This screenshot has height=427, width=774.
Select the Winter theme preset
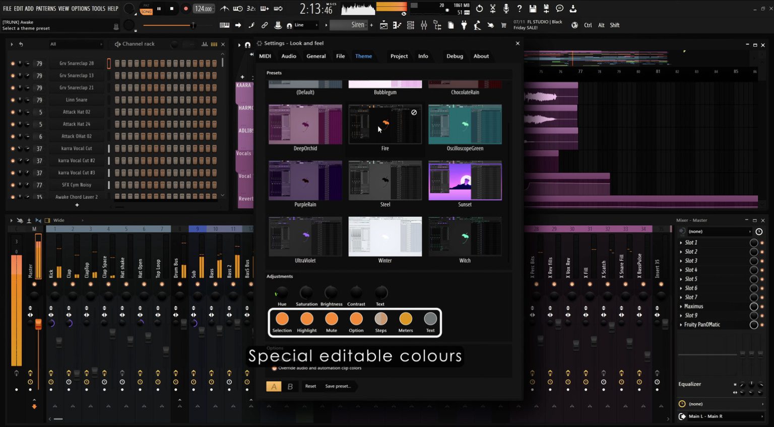385,237
